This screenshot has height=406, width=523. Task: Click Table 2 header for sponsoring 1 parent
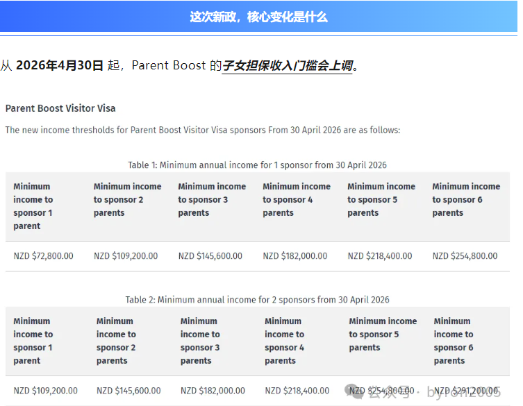(x=33, y=341)
